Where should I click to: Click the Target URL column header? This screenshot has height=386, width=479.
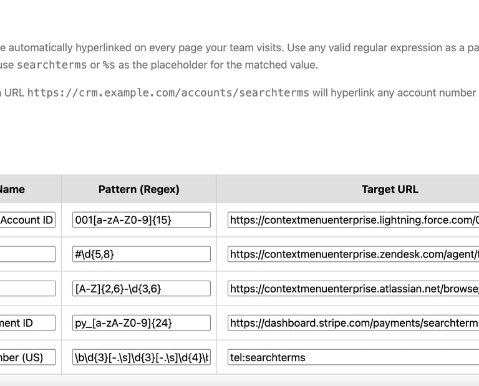[390, 189]
